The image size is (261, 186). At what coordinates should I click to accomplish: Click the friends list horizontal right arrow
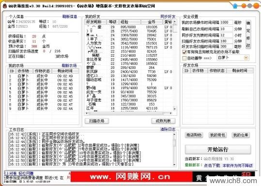click(171, 113)
